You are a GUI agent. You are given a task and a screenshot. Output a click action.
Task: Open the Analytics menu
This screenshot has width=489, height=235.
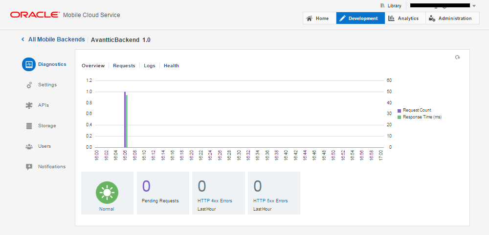(403, 19)
